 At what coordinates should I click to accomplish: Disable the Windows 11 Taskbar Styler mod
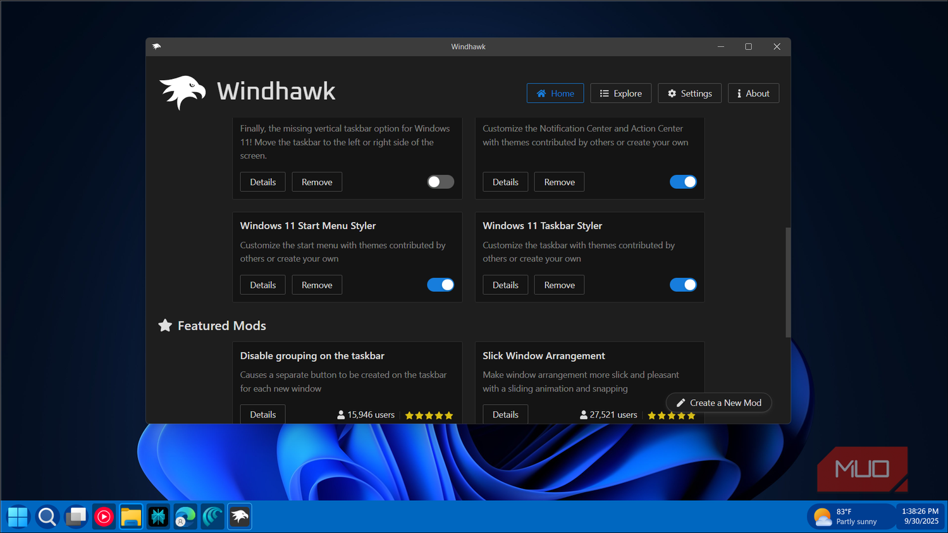point(683,285)
